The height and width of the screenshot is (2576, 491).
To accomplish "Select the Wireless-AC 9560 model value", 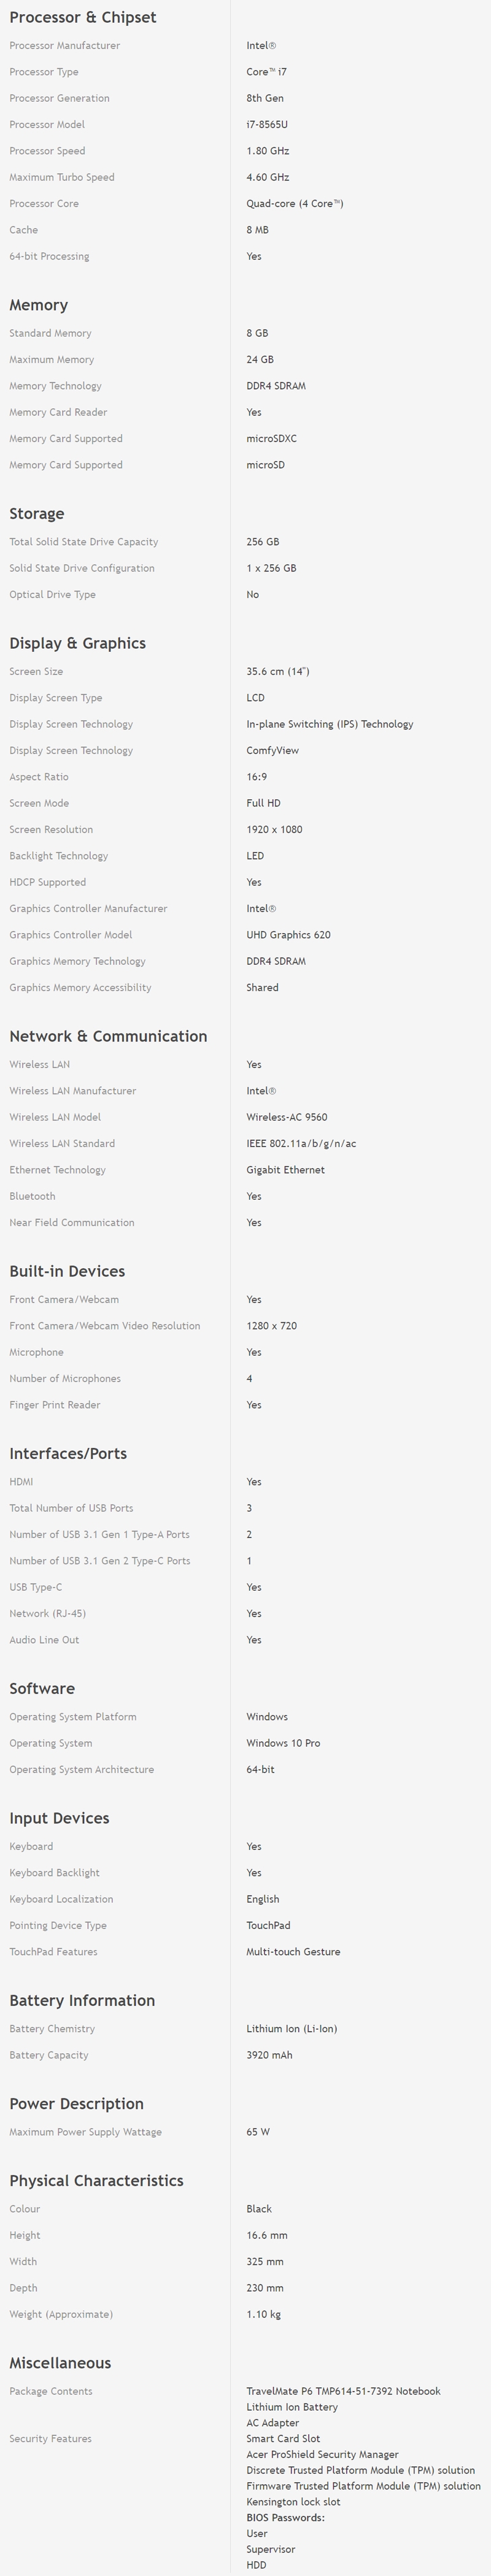I will click(x=287, y=1118).
